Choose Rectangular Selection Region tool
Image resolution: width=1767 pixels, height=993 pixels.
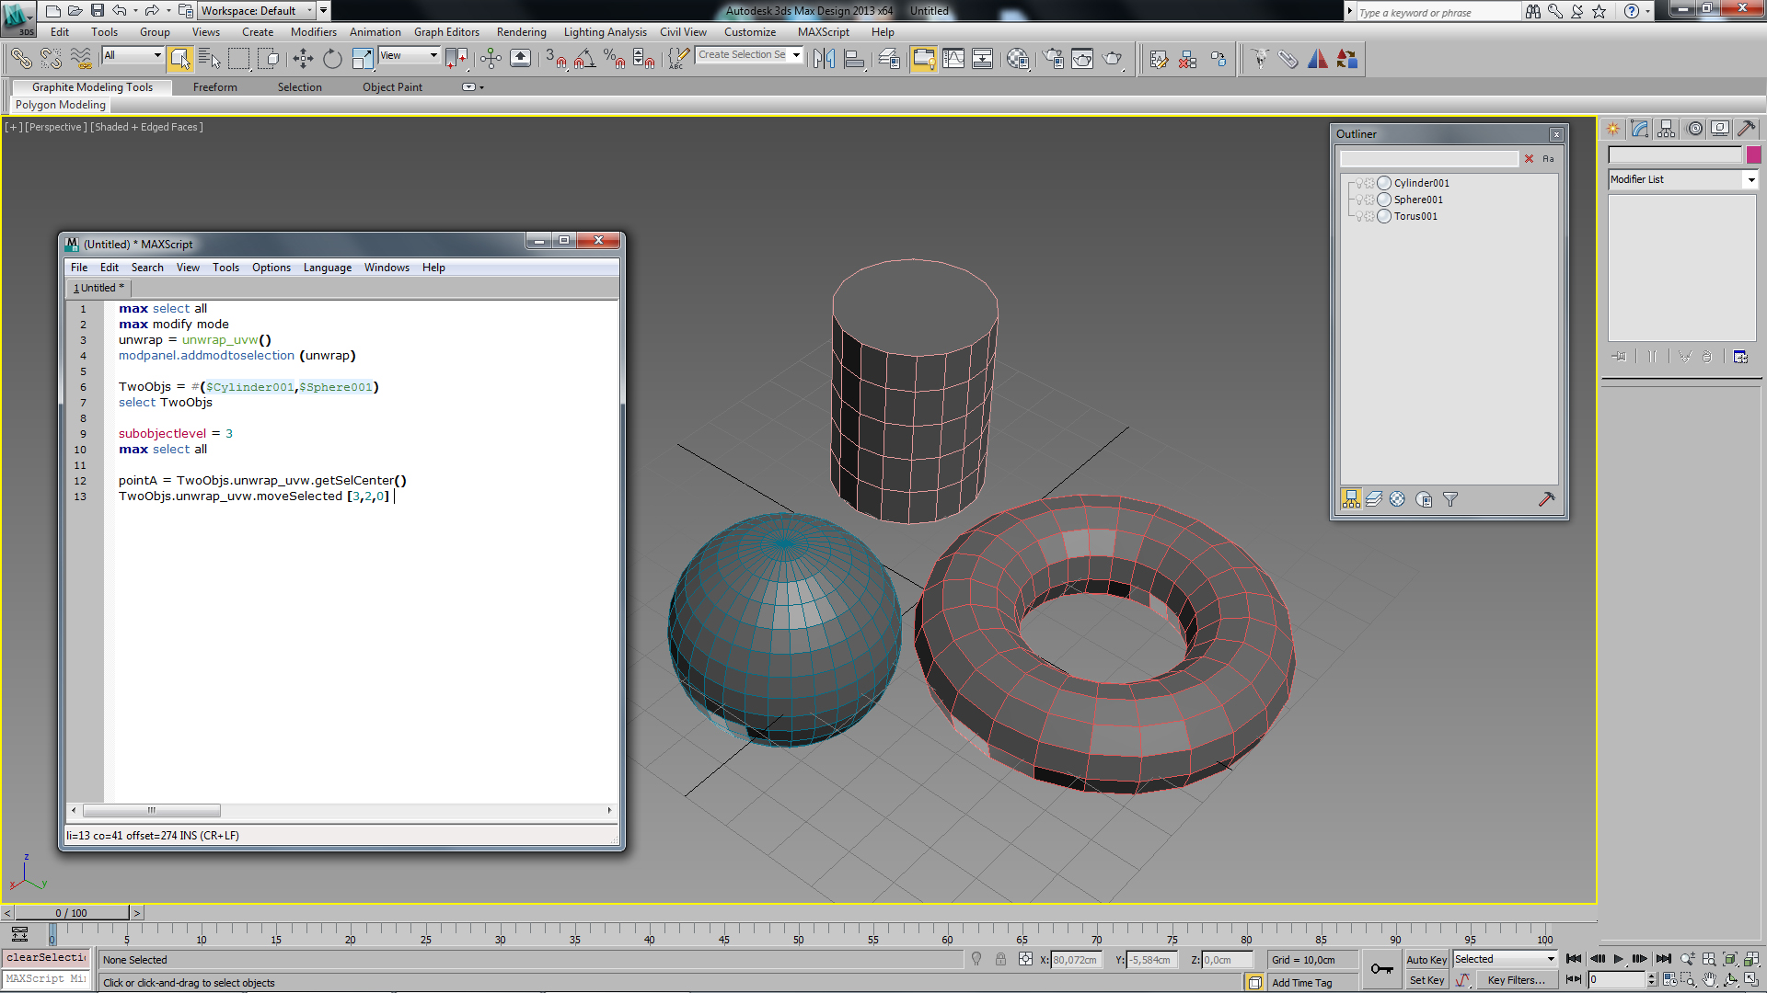pyautogui.click(x=239, y=59)
